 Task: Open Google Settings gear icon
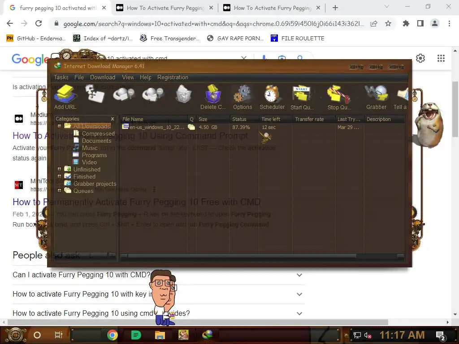point(420,58)
